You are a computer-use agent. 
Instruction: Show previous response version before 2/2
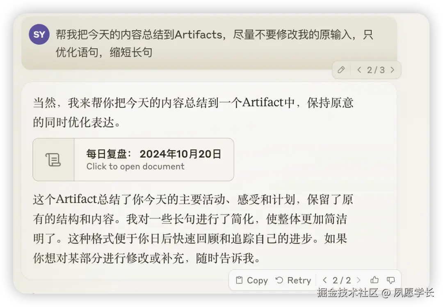click(324, 280)
